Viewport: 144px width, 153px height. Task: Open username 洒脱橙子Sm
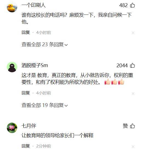pyautogui.click(x=35, y=65)
